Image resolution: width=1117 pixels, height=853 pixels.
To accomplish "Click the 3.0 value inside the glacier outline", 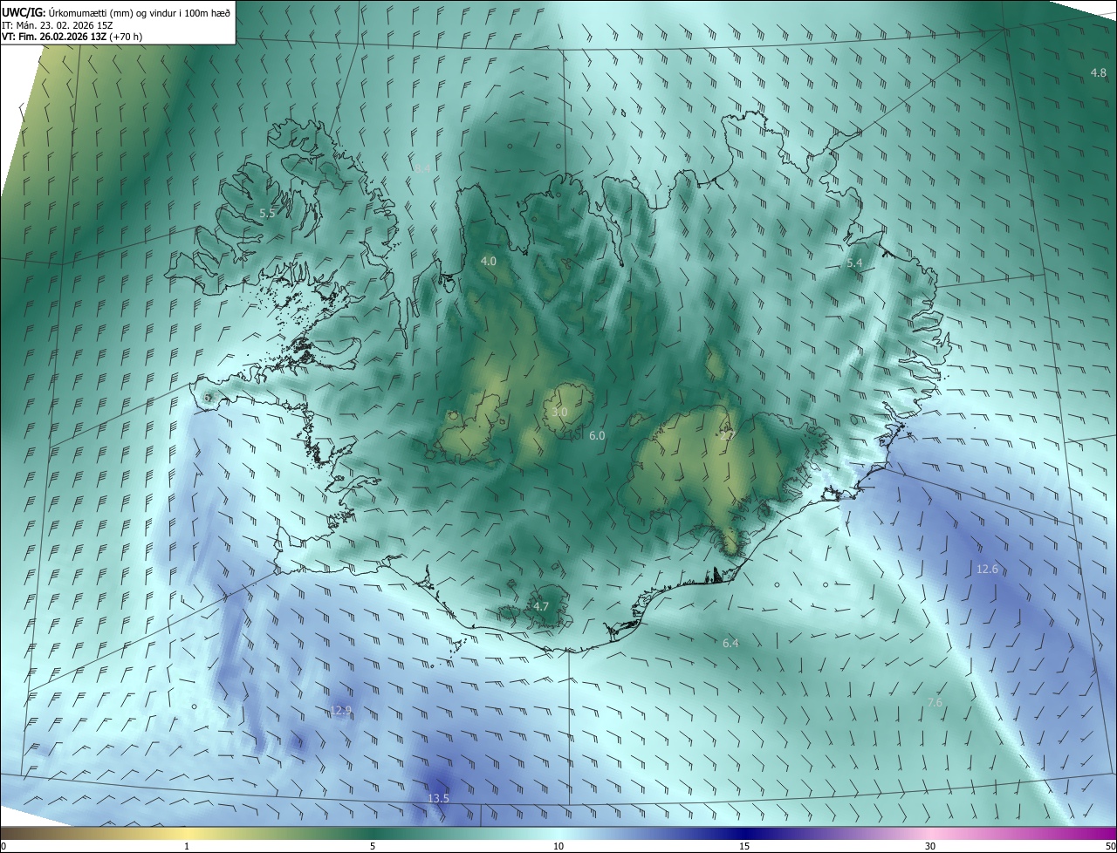I will click(x=559, y=412).
